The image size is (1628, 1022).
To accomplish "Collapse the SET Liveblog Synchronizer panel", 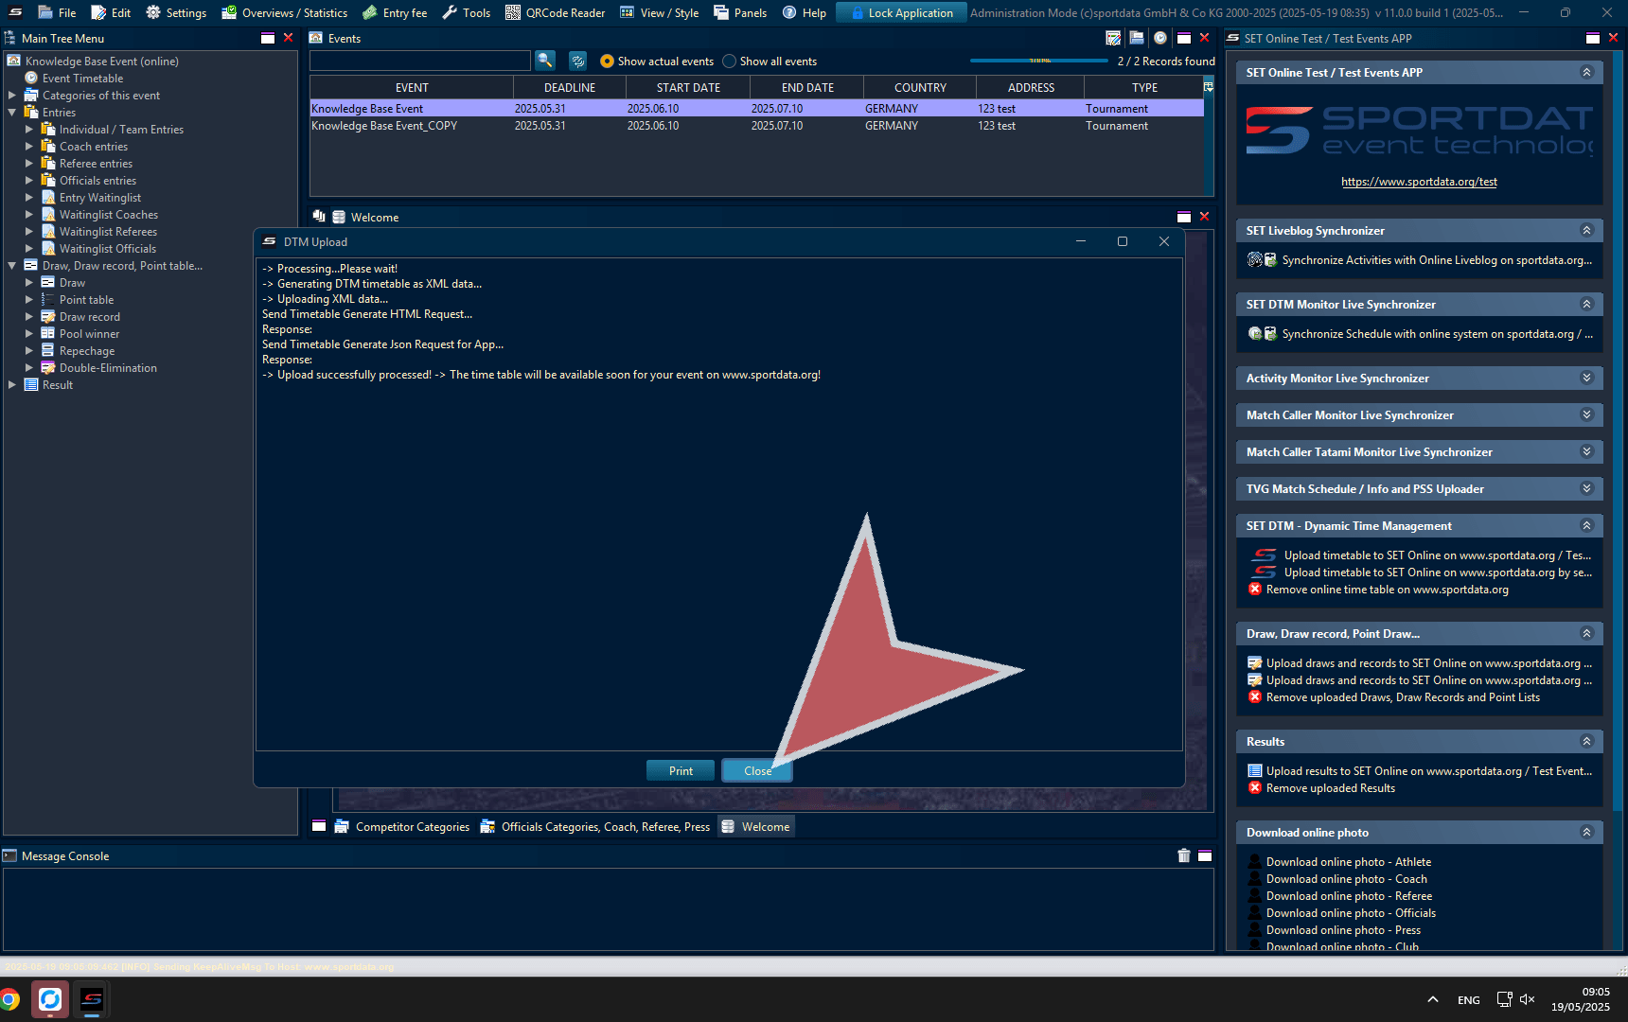I will (x=1586, y=230).
